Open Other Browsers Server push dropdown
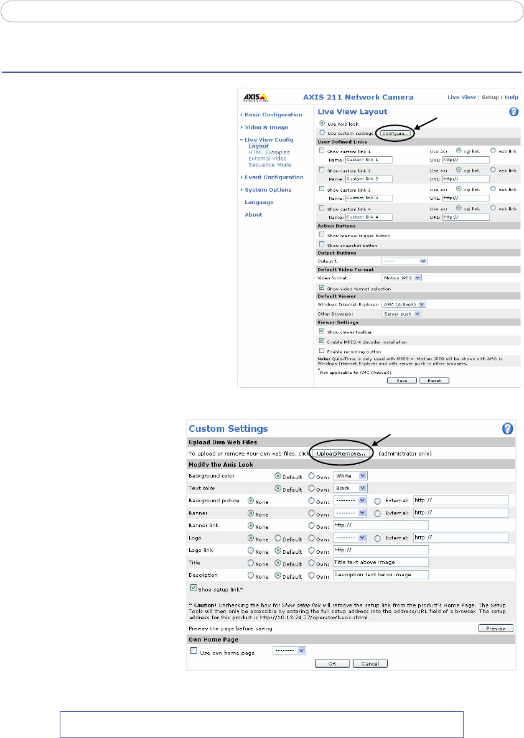Image resolution: width=524 pixels, height=738 pixels. [401, 314]
